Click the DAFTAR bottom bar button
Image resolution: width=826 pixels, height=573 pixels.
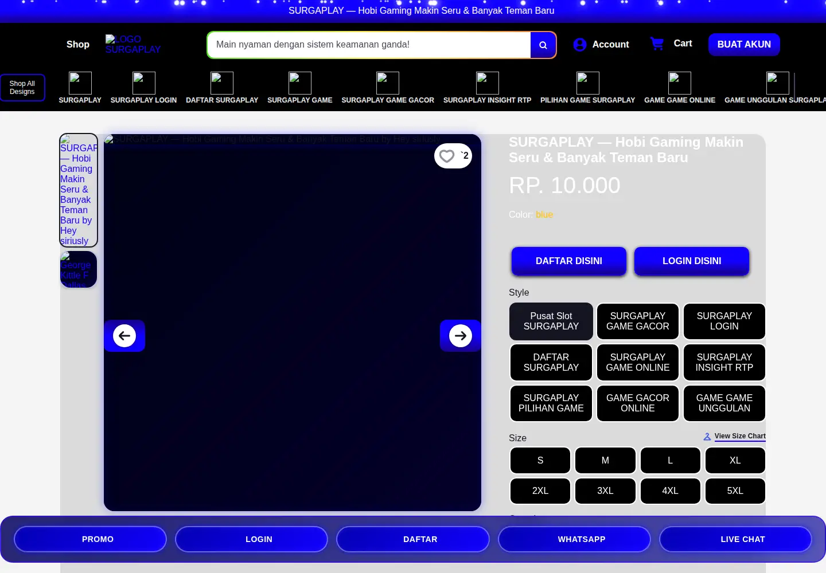413,539
